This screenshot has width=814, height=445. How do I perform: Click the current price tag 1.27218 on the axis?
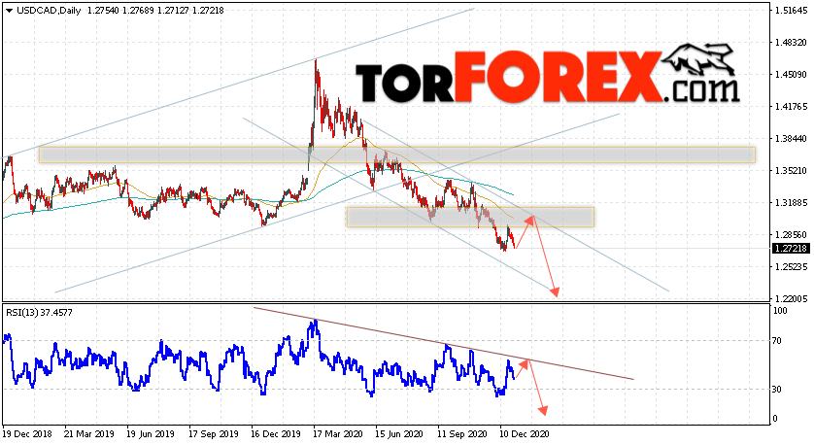(x=791, y=249)
